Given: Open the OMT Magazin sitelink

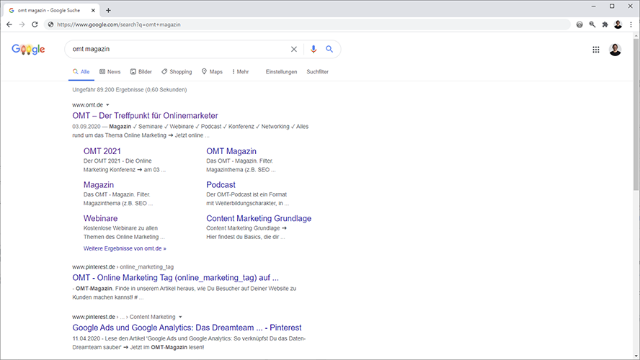Looking at the screenshot, I should click(231, 151).
